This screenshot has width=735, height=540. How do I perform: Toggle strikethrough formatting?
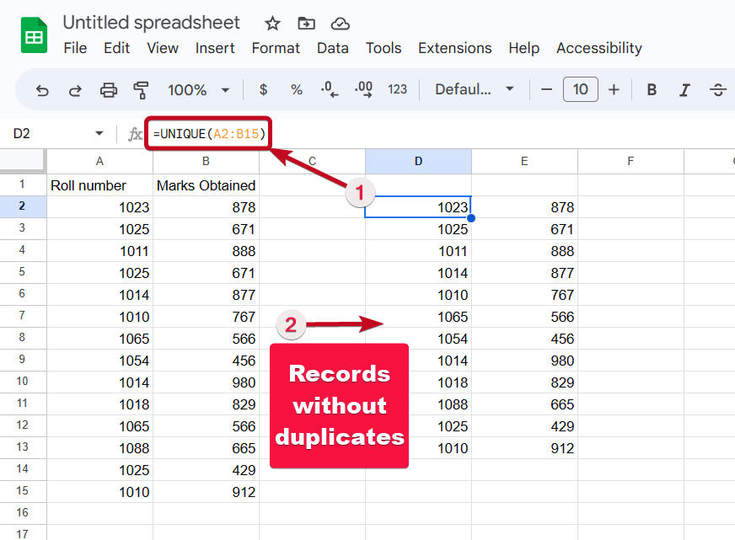tap(717, 89)
